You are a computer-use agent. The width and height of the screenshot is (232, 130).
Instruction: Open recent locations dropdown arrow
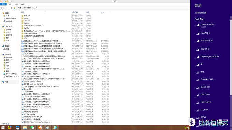click(9, 8)
